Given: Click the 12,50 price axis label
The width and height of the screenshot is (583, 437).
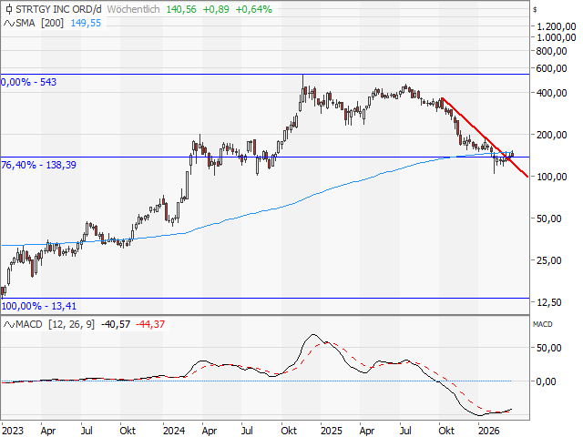Looking at the screenshot, I should [548, 302].
